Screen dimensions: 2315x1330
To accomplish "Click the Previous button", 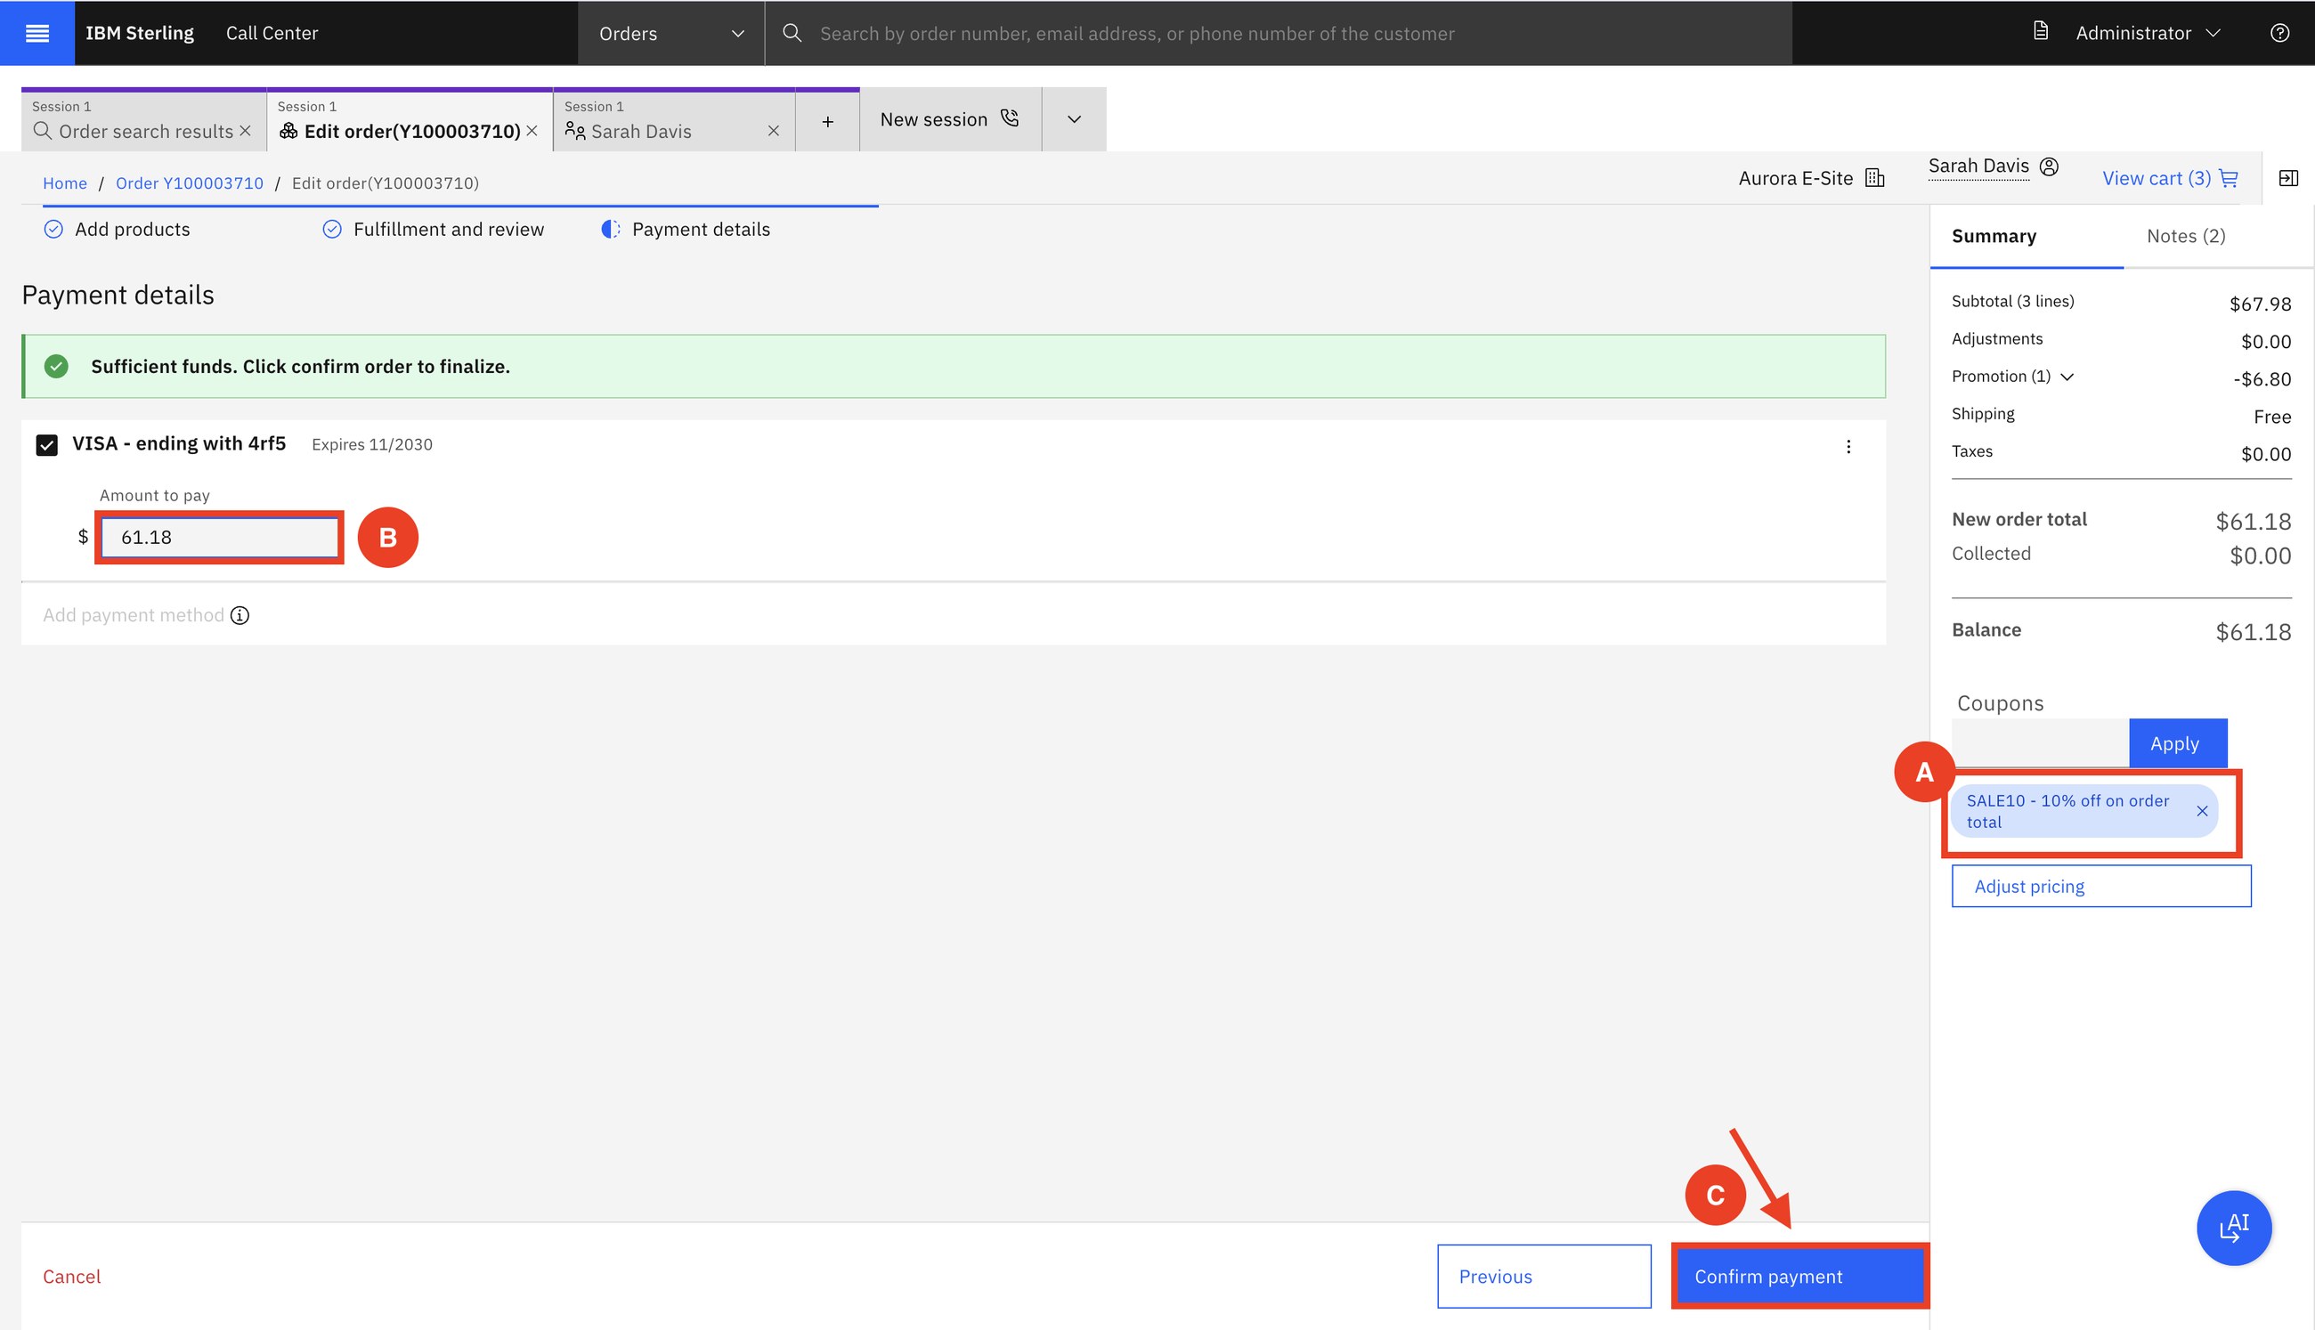I will (x=1543, y=1275).
